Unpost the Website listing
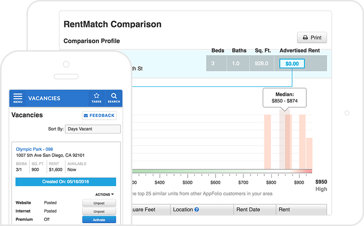The height and width of the screenshot is (226, 364). click(99, 203)
